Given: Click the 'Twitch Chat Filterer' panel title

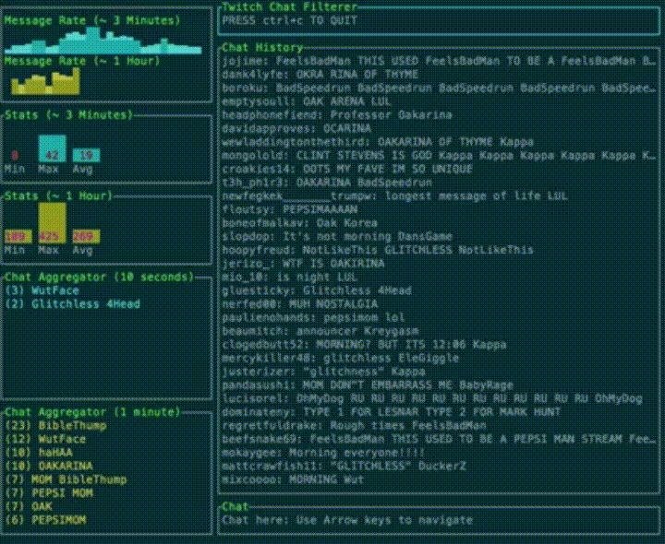Looking at the screenshot, I should (x=290, y=6).
